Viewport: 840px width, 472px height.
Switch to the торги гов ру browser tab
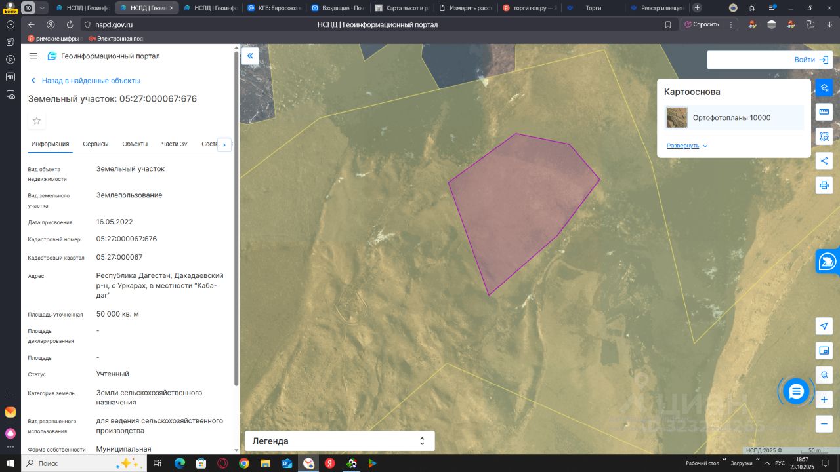coord(529,8)
